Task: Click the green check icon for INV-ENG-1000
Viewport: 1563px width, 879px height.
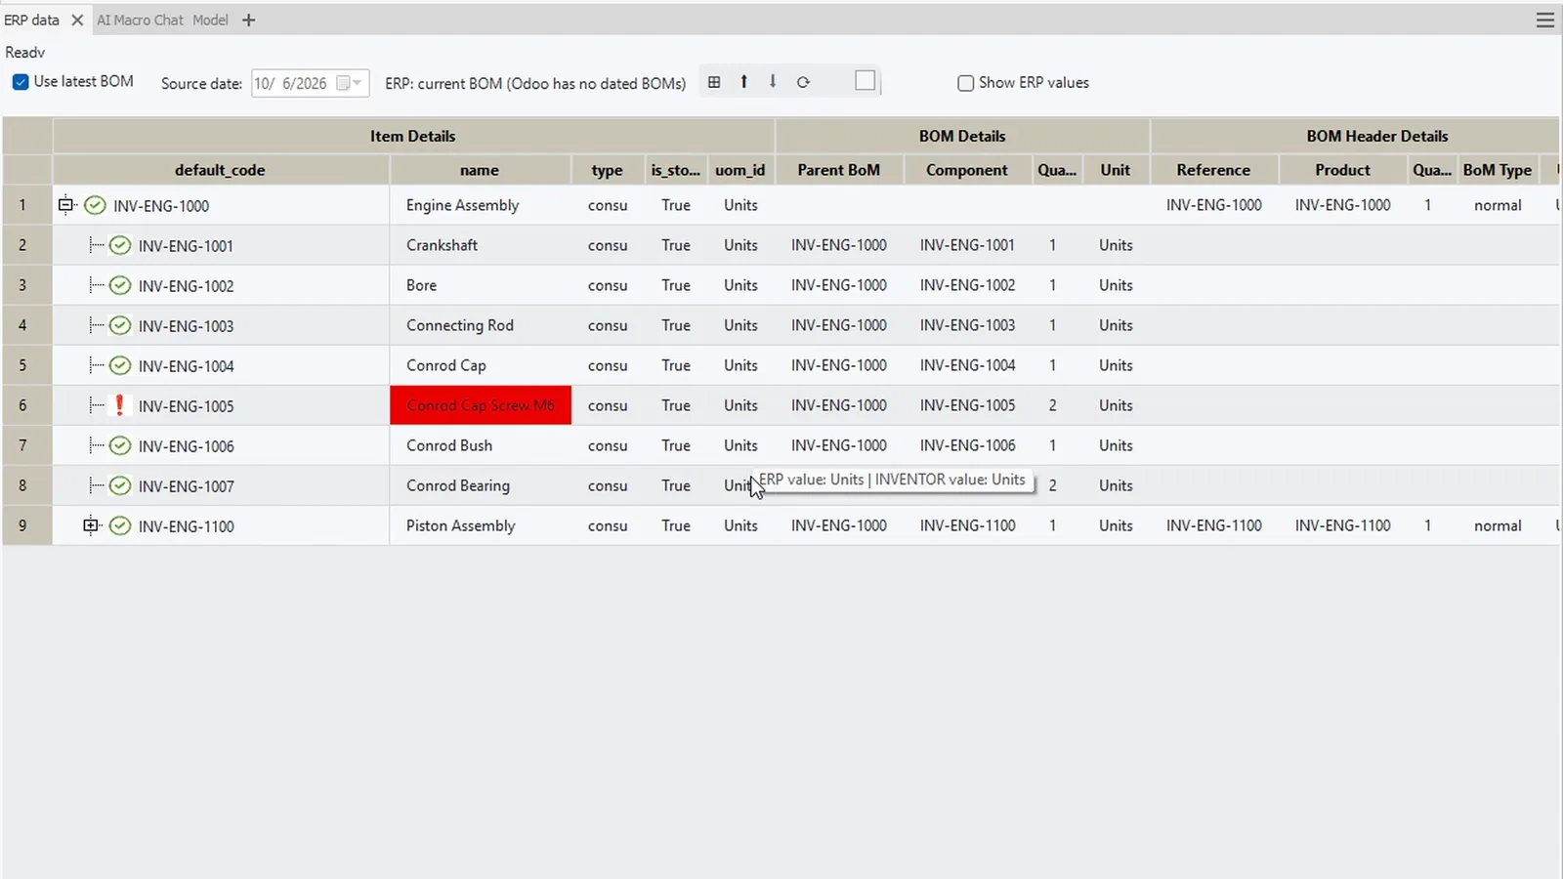Action: [x=95, y=205]
